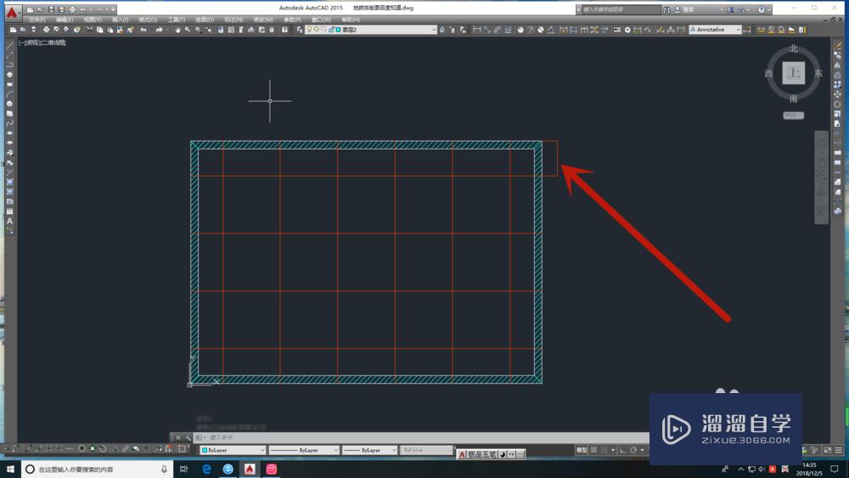
Task: Click the top face of the ViewCube
Action: [x=793, y=72]
